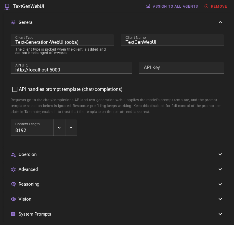The image size is (234, 225).
Task: Open the Vision section header
Action: point(117,199)
